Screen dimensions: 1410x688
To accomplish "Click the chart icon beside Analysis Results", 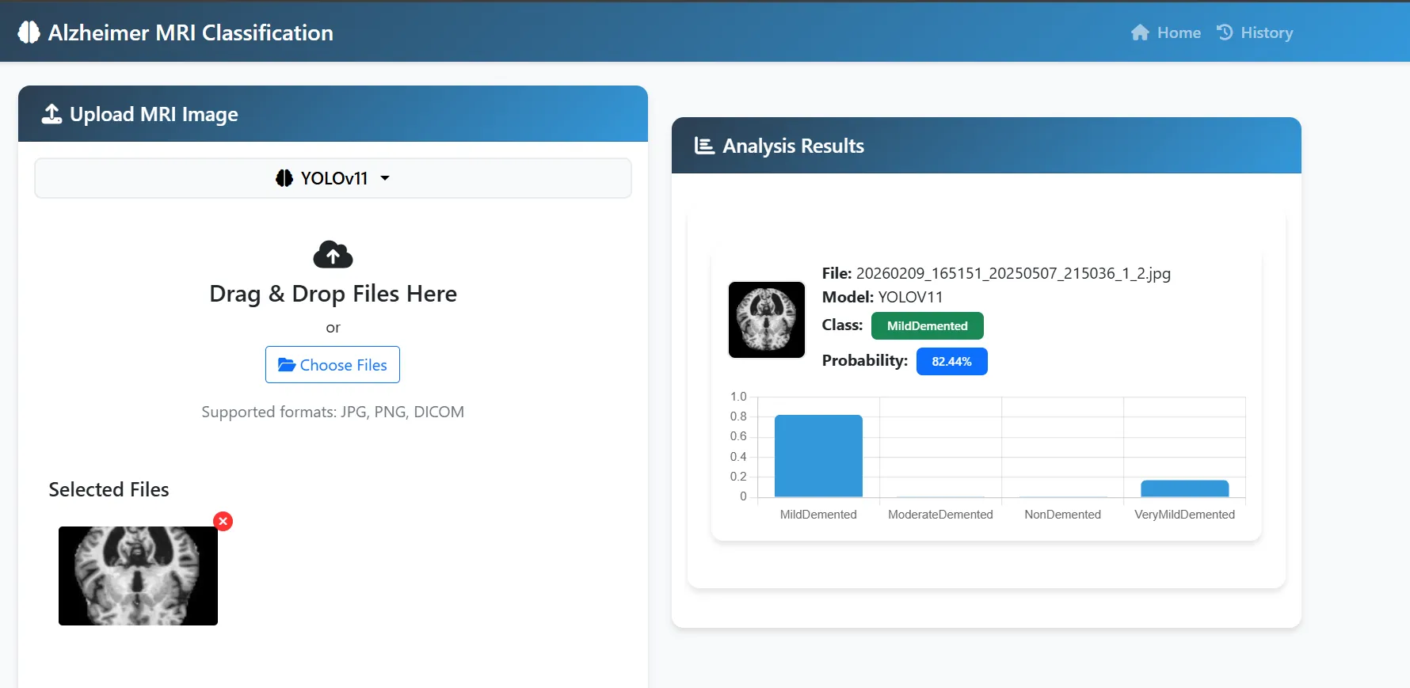I will 704,146.
